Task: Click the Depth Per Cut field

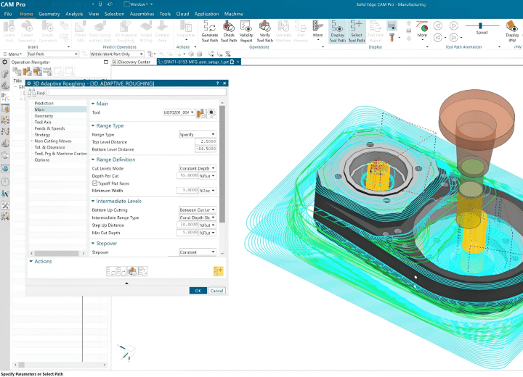Action: [x=187, y=175]
